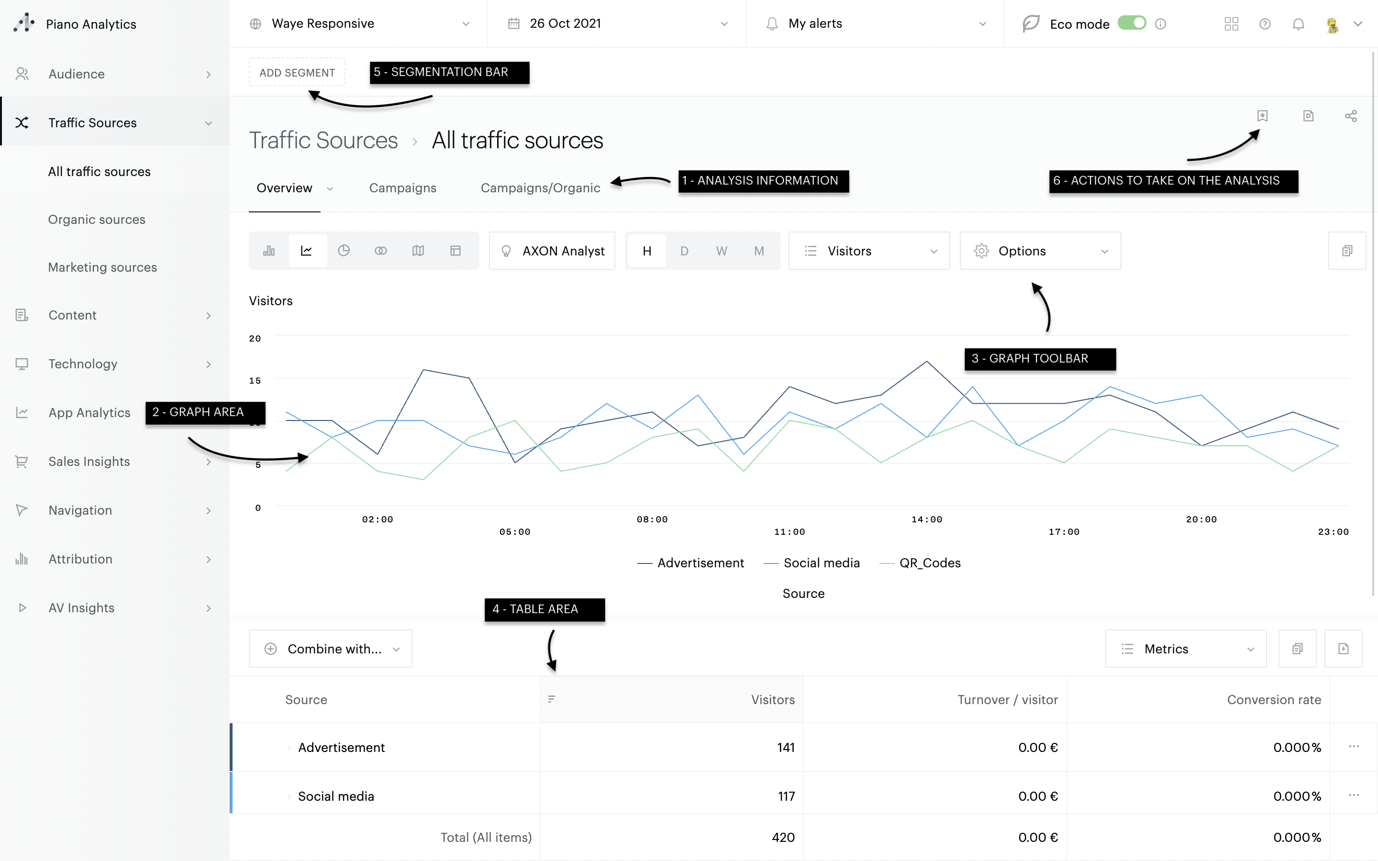1378x861 pixels.
Task: Toggle Eco mode switch off
Action: (1132, 23)
